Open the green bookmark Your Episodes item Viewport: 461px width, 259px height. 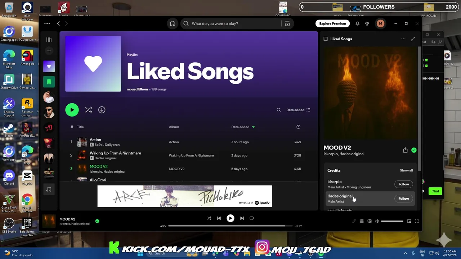pyautogui.click(x=49, y=82)
